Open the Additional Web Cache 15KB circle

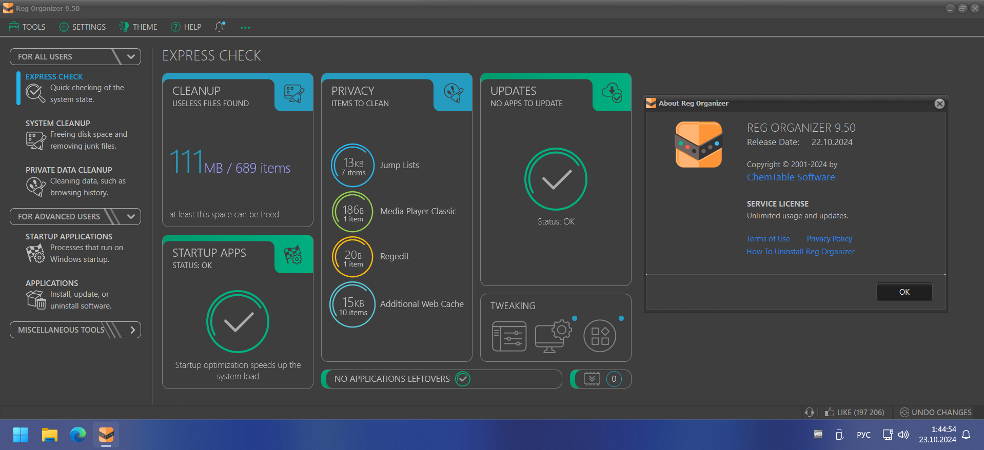(x=352, y=304)
